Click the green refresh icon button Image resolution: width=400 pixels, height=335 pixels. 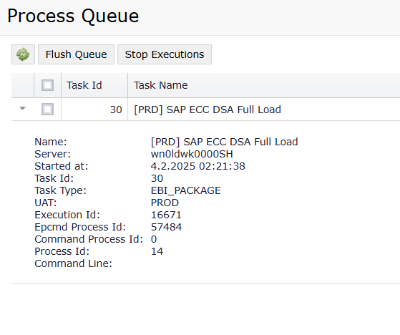[23, 54]
